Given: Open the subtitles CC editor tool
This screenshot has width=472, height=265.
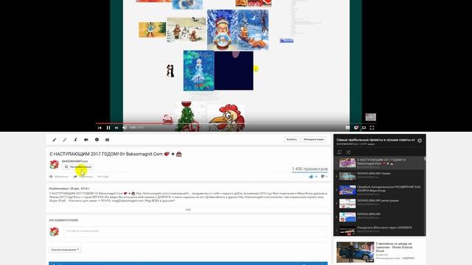Looking at the screenshot, I should [108, 140].
